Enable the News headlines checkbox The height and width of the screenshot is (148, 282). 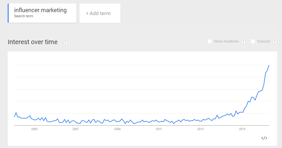[x=210, y=42]
